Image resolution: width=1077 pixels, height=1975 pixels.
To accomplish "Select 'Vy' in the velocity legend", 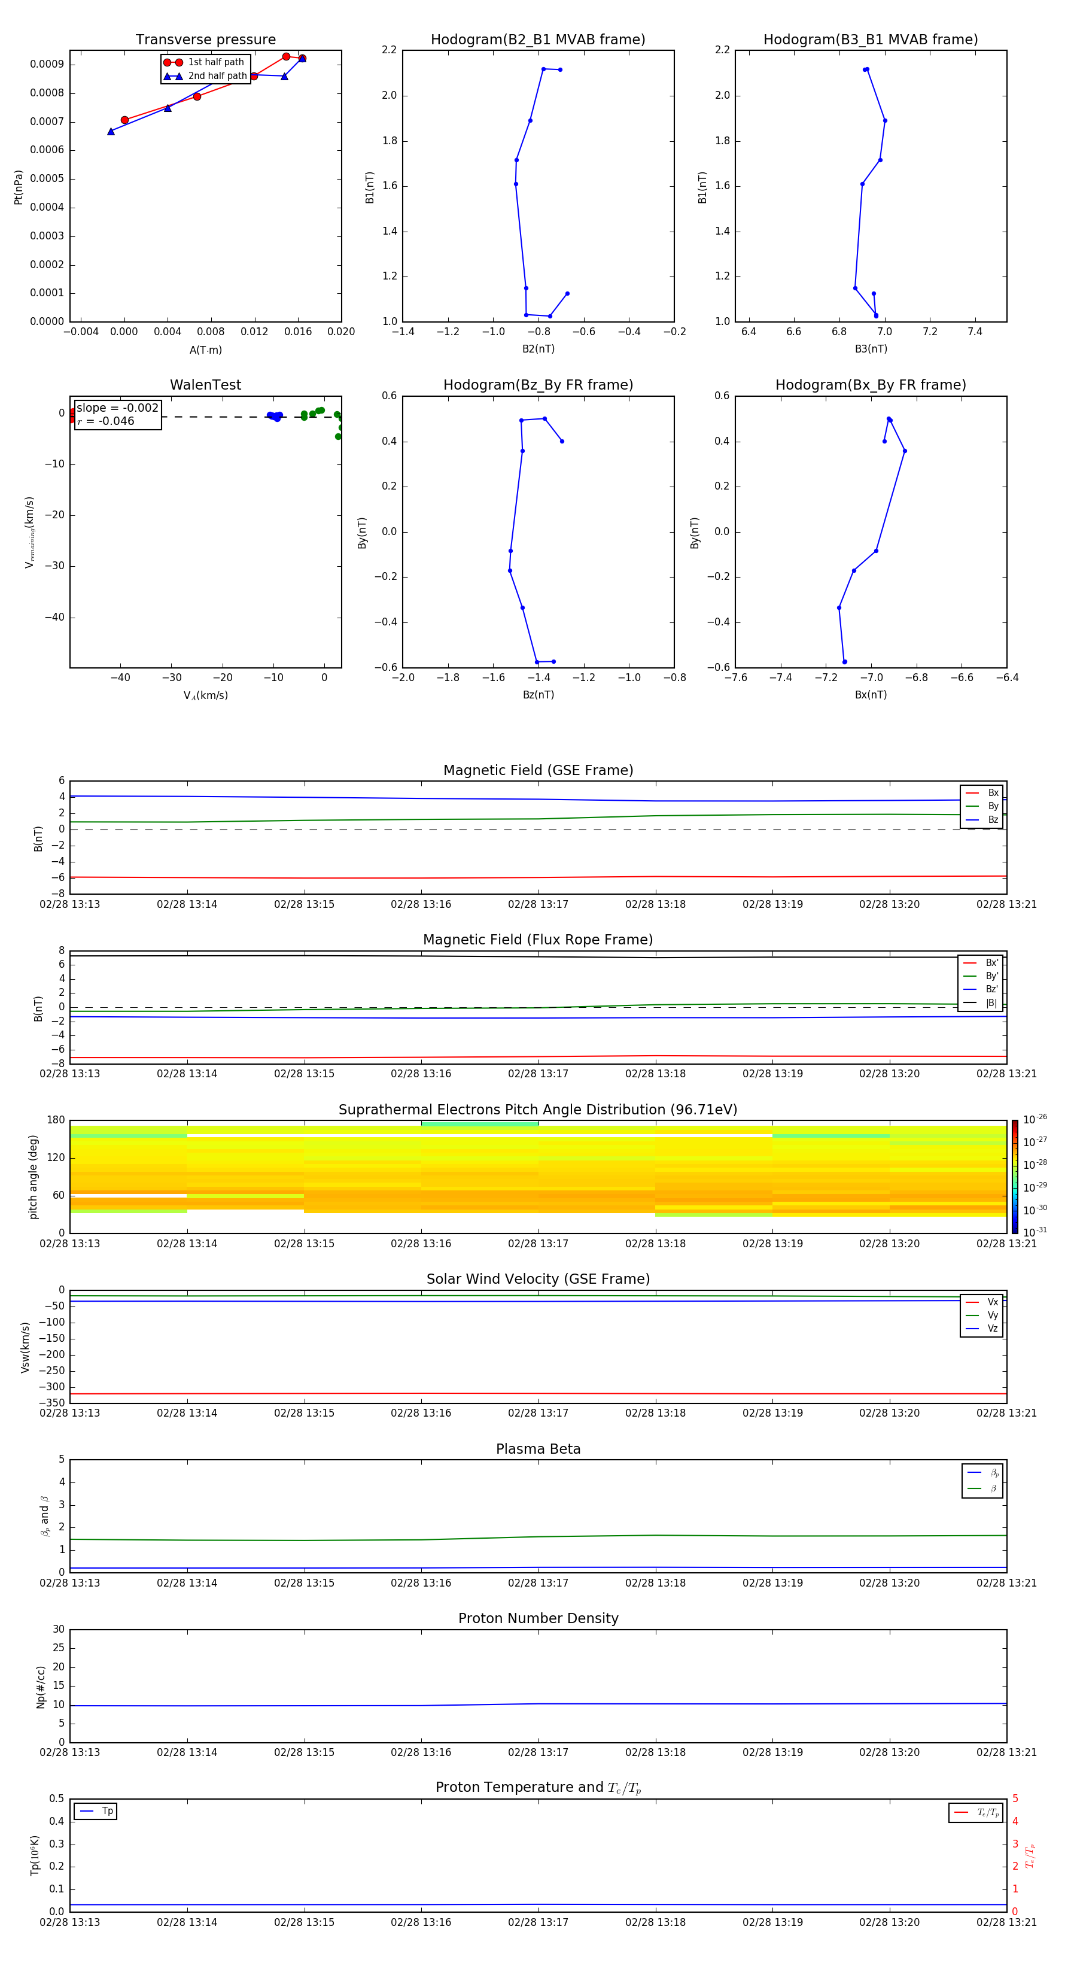I will point(982,1315).
